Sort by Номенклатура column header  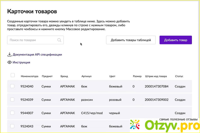(29, 76)
